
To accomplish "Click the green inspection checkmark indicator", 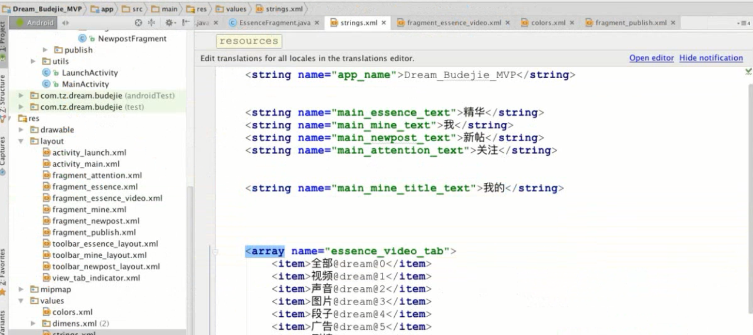I will pos(748,72).
